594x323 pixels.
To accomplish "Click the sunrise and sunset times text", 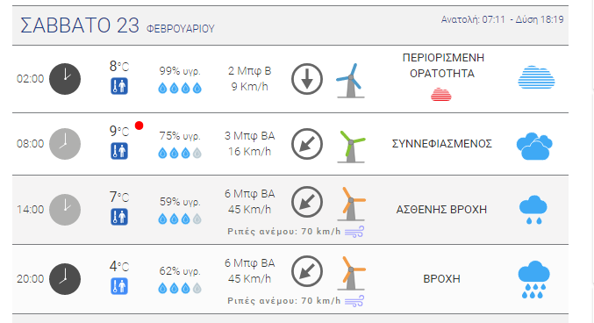I will click(503, 19).
